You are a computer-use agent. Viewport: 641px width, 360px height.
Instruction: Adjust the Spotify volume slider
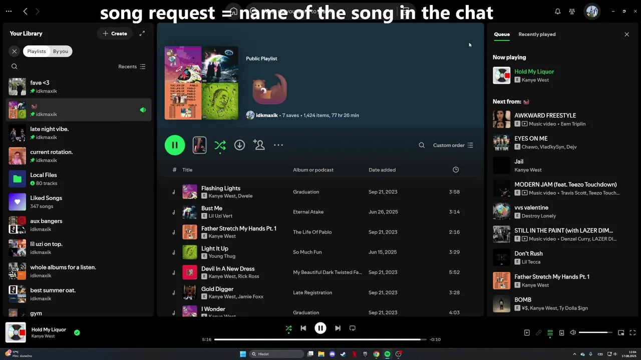pos(596,332)
